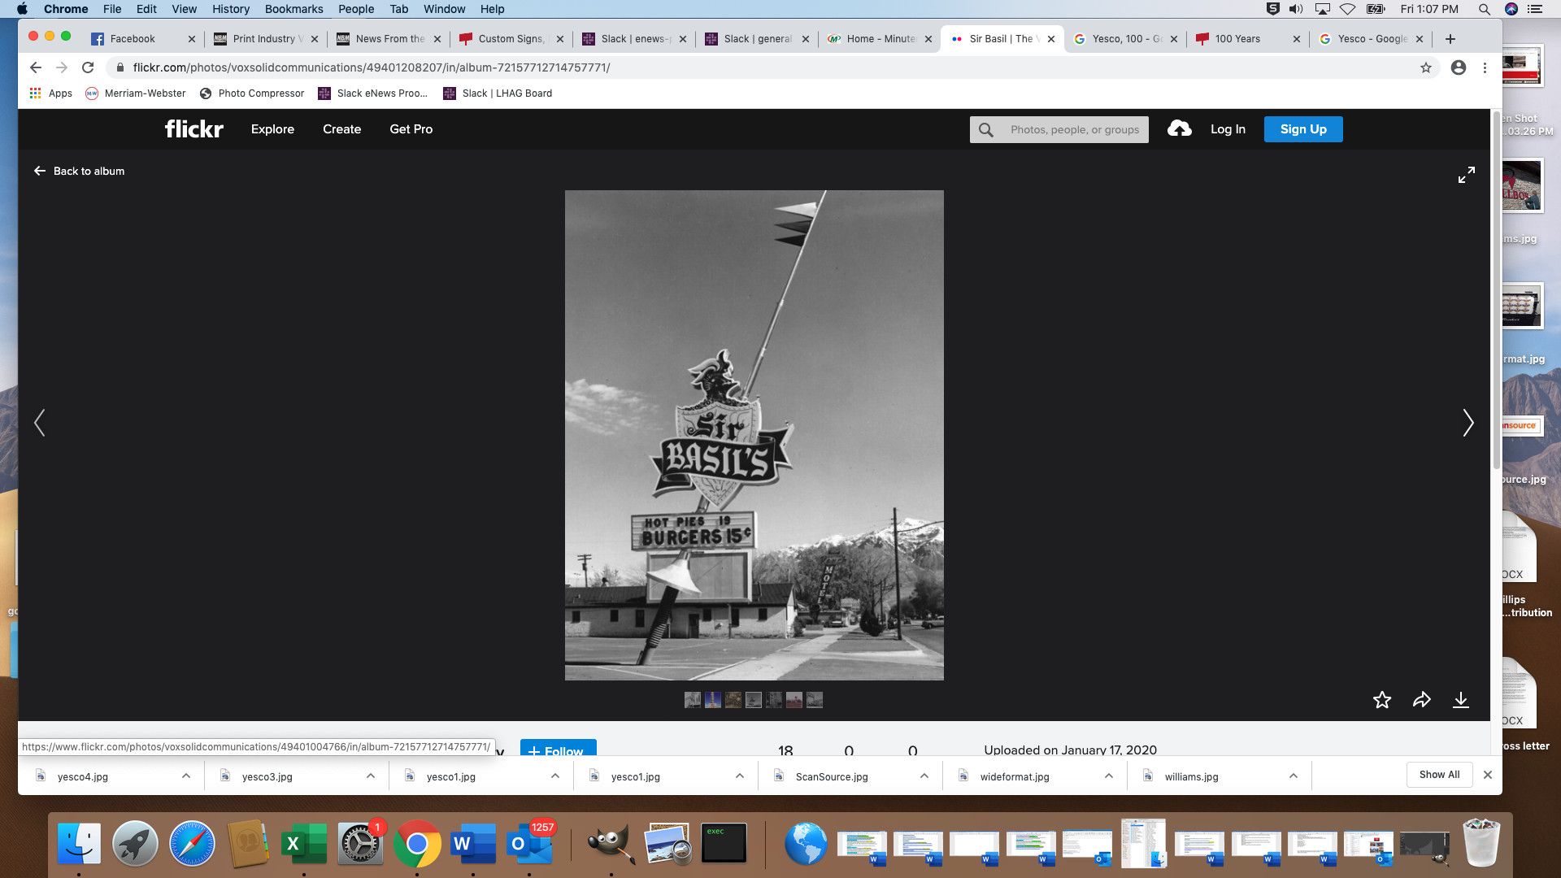Click the cloud upload icon in Flickr's header
Viewport: 1561px width, 878px height.
point(1179,128)
